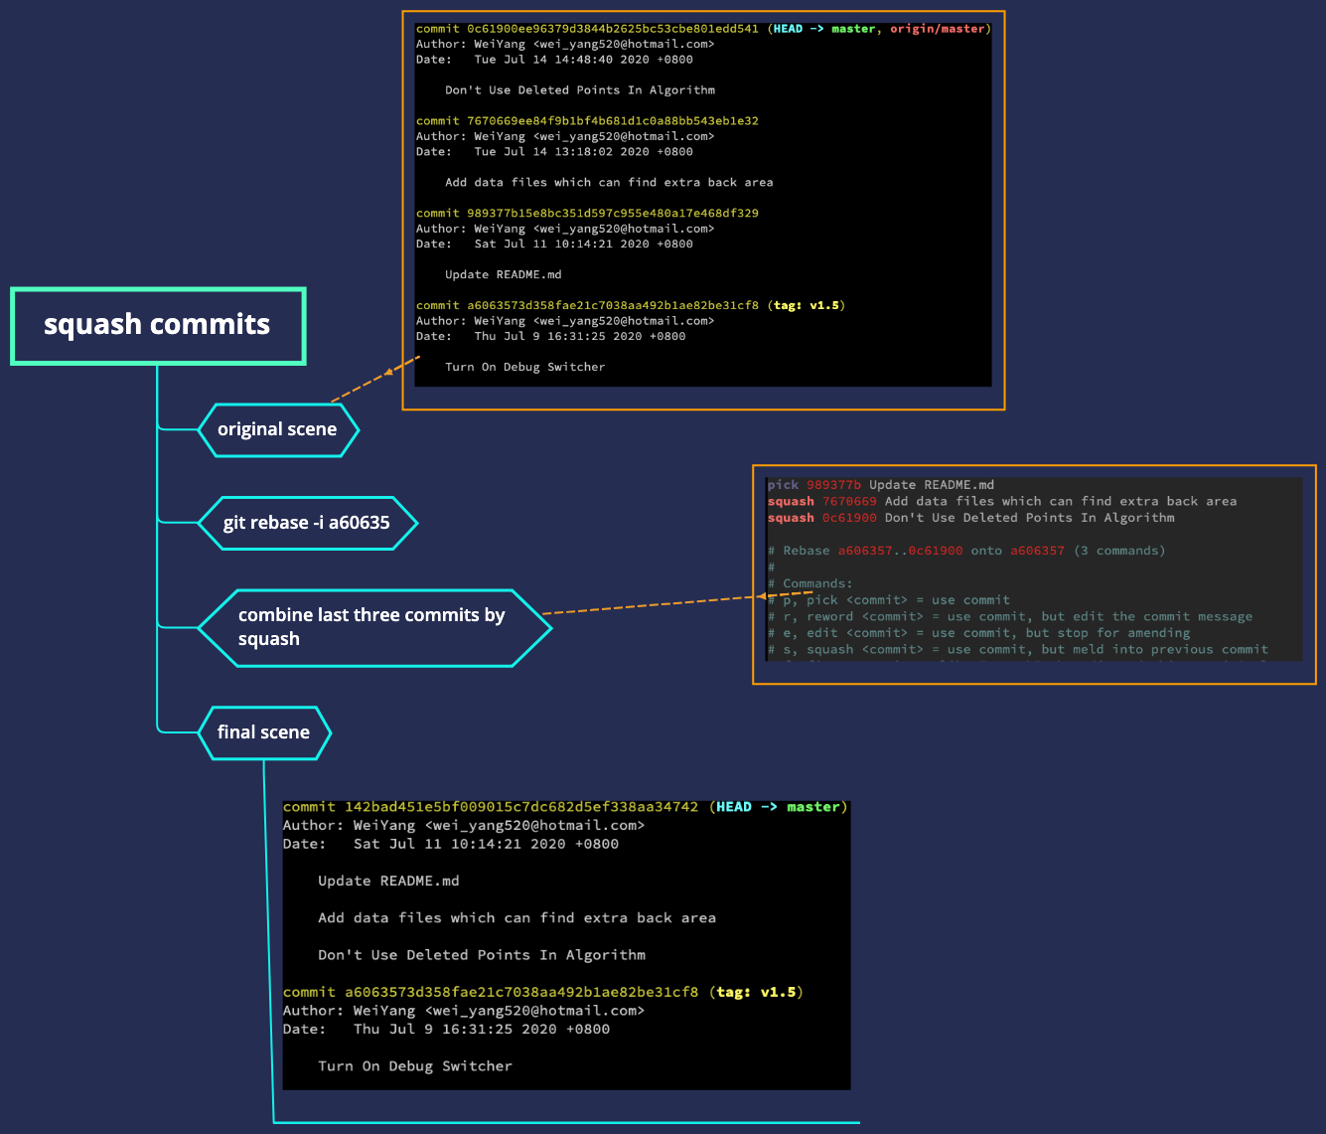Click 'tag: v1.5' label in final log
Image resolution: width=1326 pixels, height=1134 pixels.
point(756,992)
